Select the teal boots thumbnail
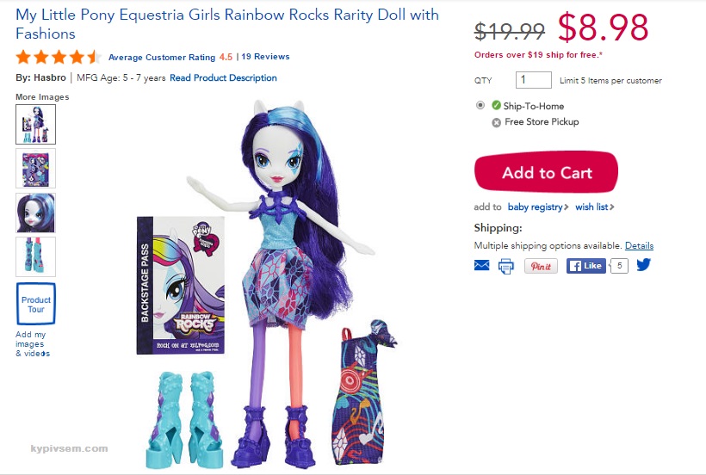 [x=36, y=256]
